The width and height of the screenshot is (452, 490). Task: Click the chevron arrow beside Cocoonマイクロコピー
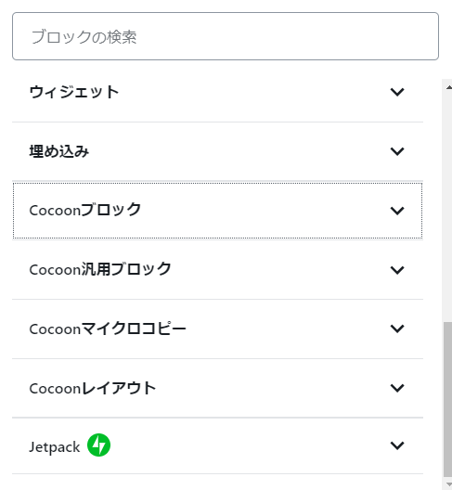tap(397, 329)
